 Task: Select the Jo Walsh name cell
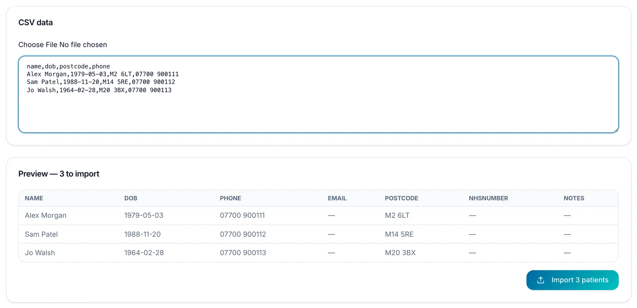[x=40, y=253]
